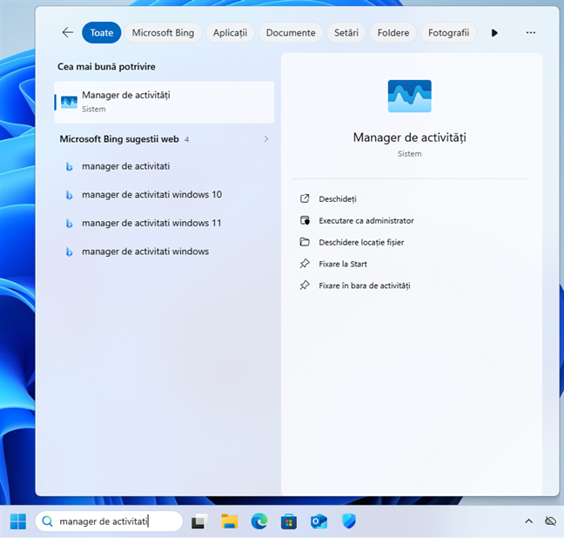Click the Task Manager icon in results list
Screen dimensions: 564x538
(69, 102)
